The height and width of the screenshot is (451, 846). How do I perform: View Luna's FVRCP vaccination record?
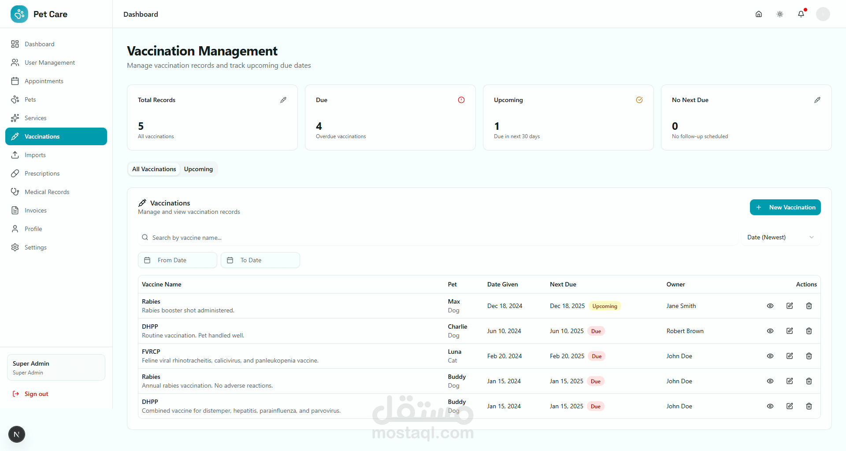point(770,356)
